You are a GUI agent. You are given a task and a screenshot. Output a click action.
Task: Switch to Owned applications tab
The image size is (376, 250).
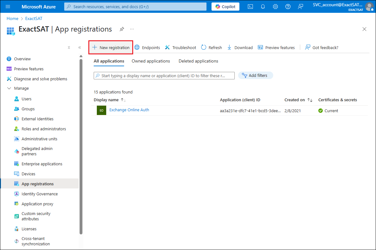pyautogui.click(x=151, y=61)
